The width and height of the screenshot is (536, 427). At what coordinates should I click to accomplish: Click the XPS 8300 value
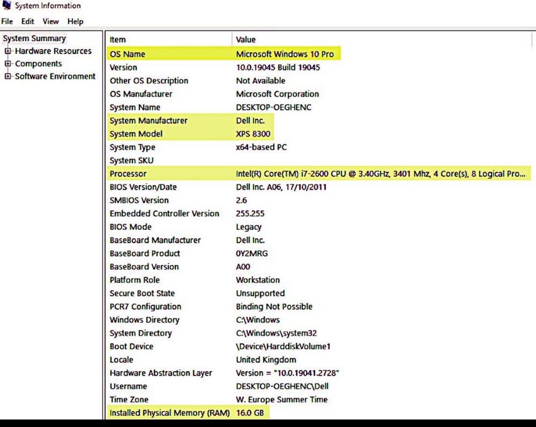coord(253,134)
